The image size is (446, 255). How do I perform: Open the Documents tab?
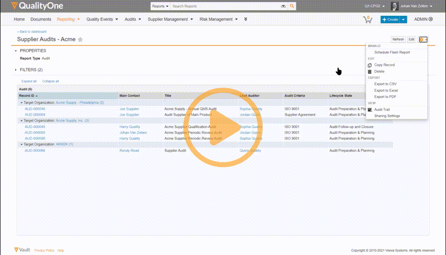click(x=41, y=20)
